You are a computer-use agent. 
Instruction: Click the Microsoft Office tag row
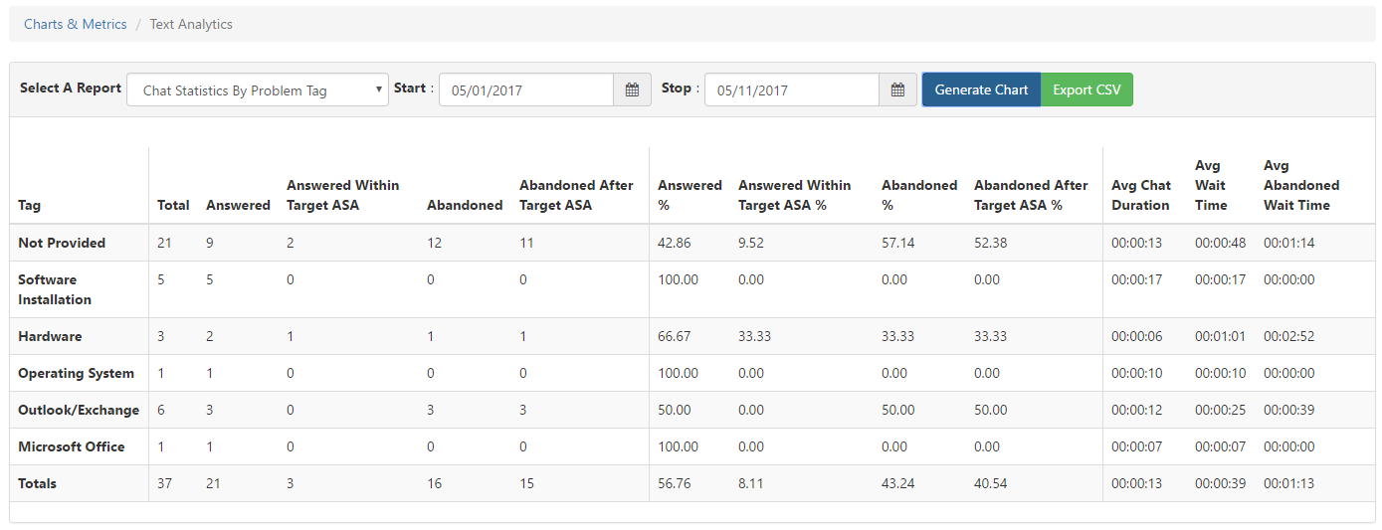click(x=72, y=446)
